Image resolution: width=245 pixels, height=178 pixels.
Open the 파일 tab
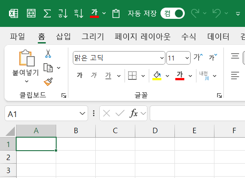(18, 37)
